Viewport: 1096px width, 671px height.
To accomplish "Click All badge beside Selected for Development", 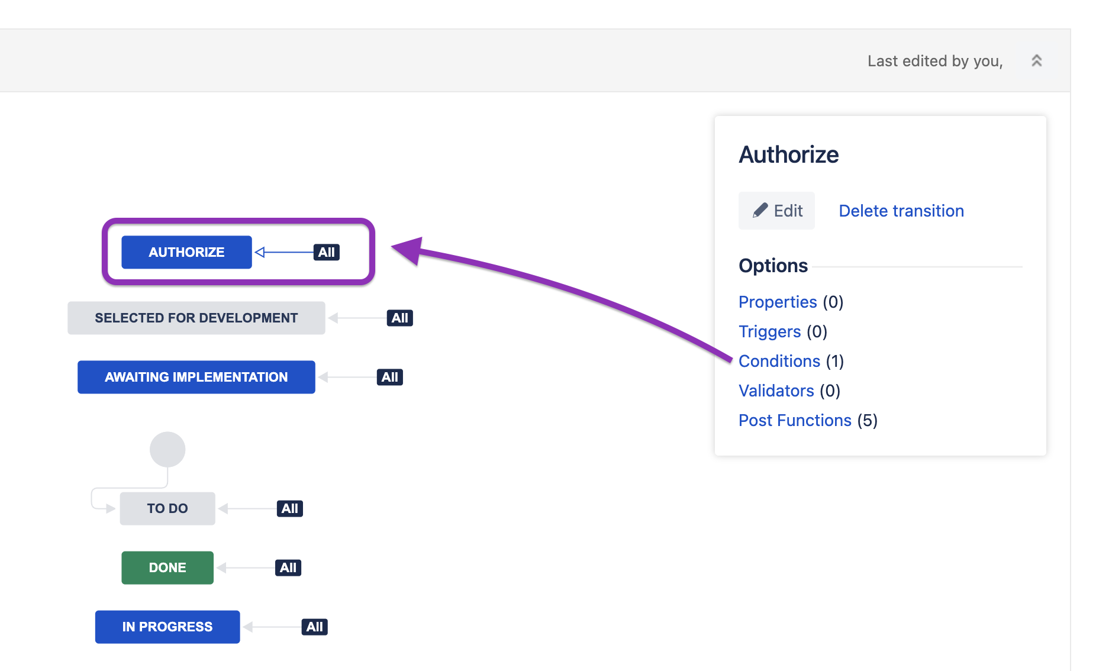I will tap(399, 318).
